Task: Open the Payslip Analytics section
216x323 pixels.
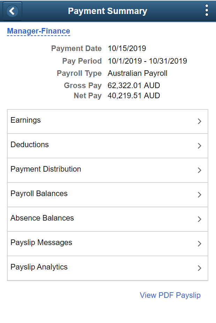Action: tap(199, 268)
